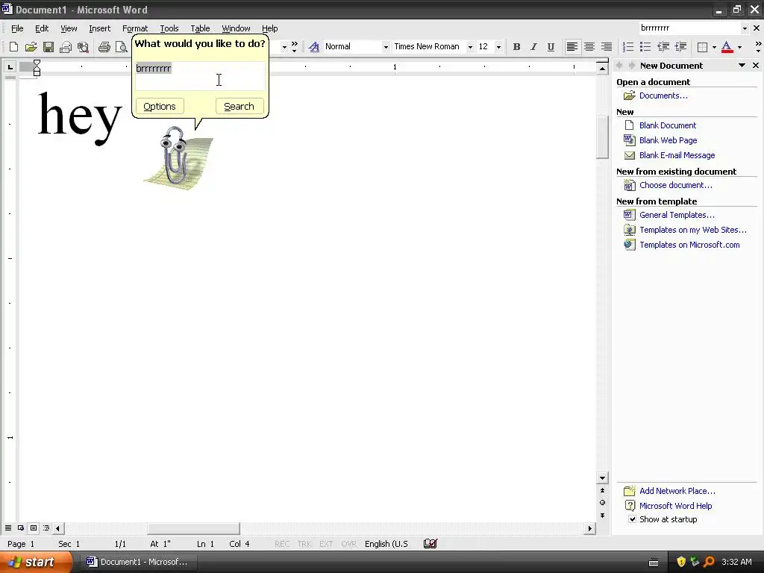764x573 pixels.
Task: Click the Next Page double-arrow button
Action: coord(602,516)
